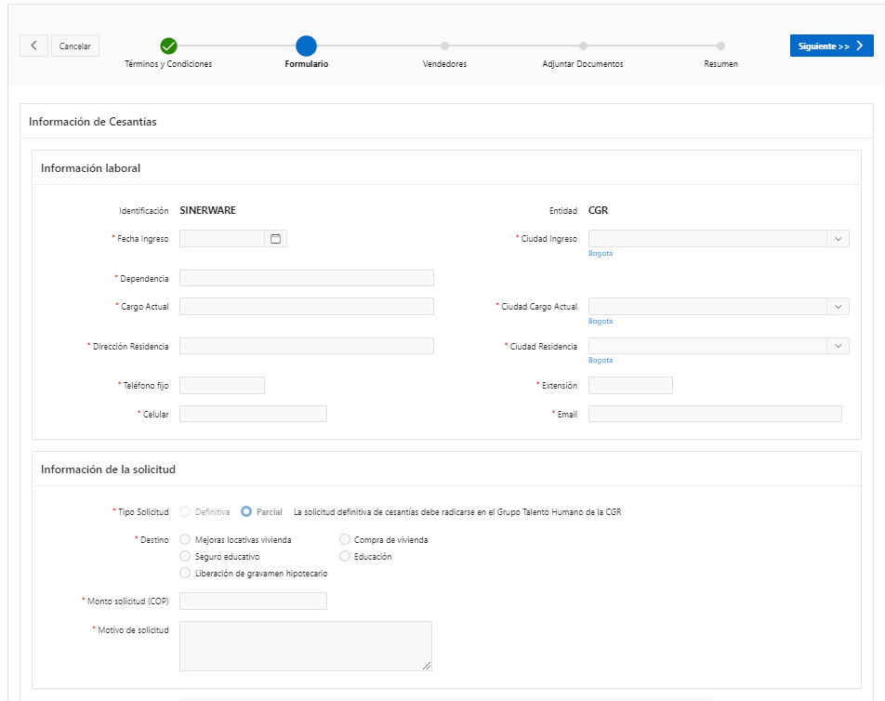
Task: Select the Definitiva radio option
Action: tap(185, 512)
